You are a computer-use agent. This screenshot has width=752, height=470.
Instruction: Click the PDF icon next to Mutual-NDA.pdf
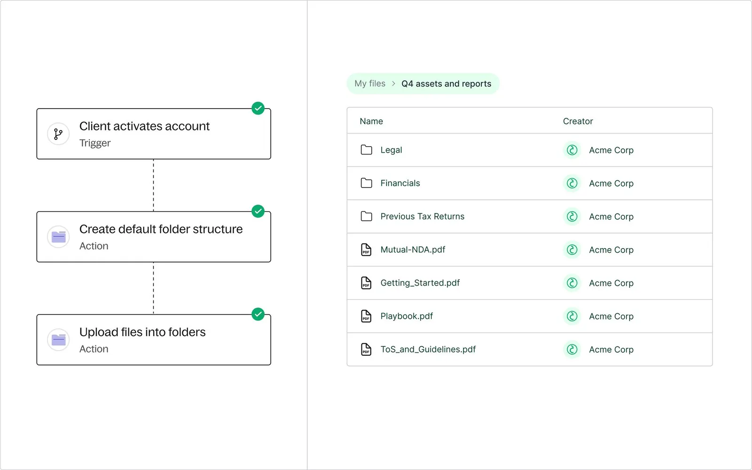tap(366, 250)
